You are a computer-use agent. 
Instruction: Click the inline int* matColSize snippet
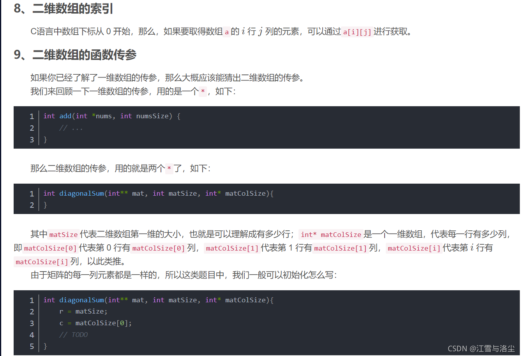pos(330,234)
